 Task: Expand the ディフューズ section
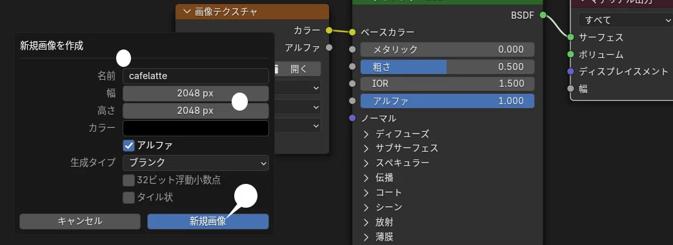tap(366, 134)
